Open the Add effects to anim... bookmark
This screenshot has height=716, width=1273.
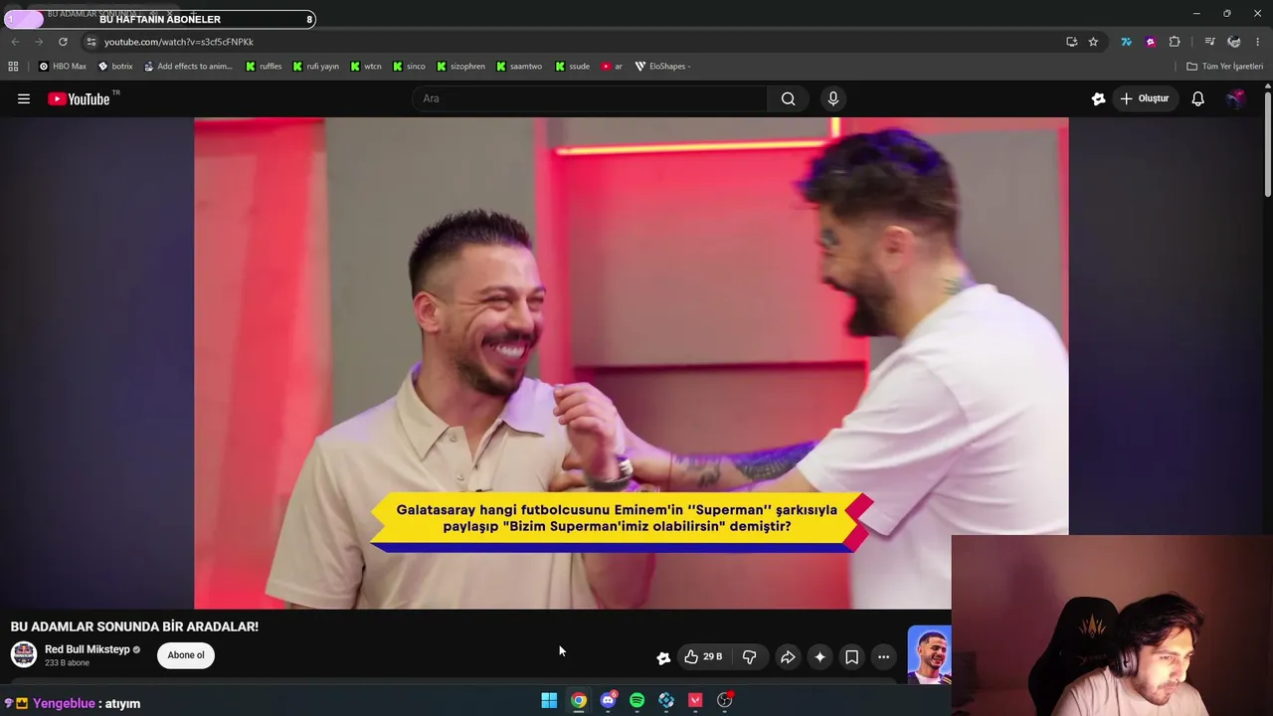188,67
